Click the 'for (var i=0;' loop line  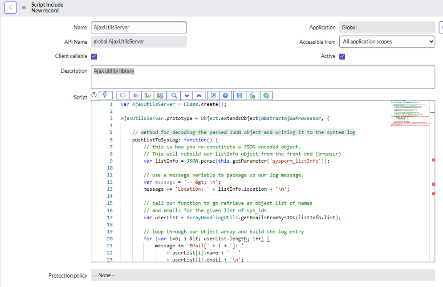207,239
